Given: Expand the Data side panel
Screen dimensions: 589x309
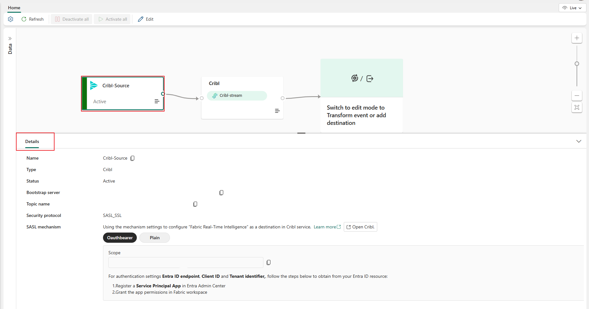Looking at the screenshot, I should (x=10, y=39).
